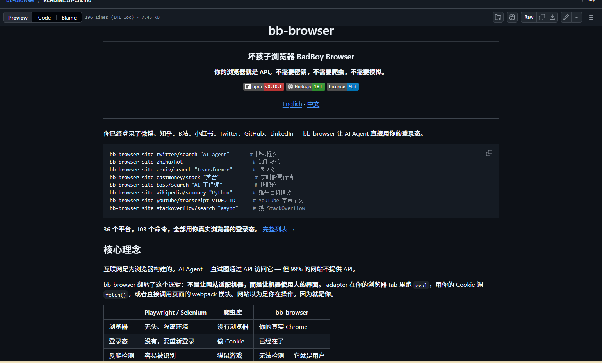Follow the 完整列表 link
The image size is (602, 363).
pos(278,230)
